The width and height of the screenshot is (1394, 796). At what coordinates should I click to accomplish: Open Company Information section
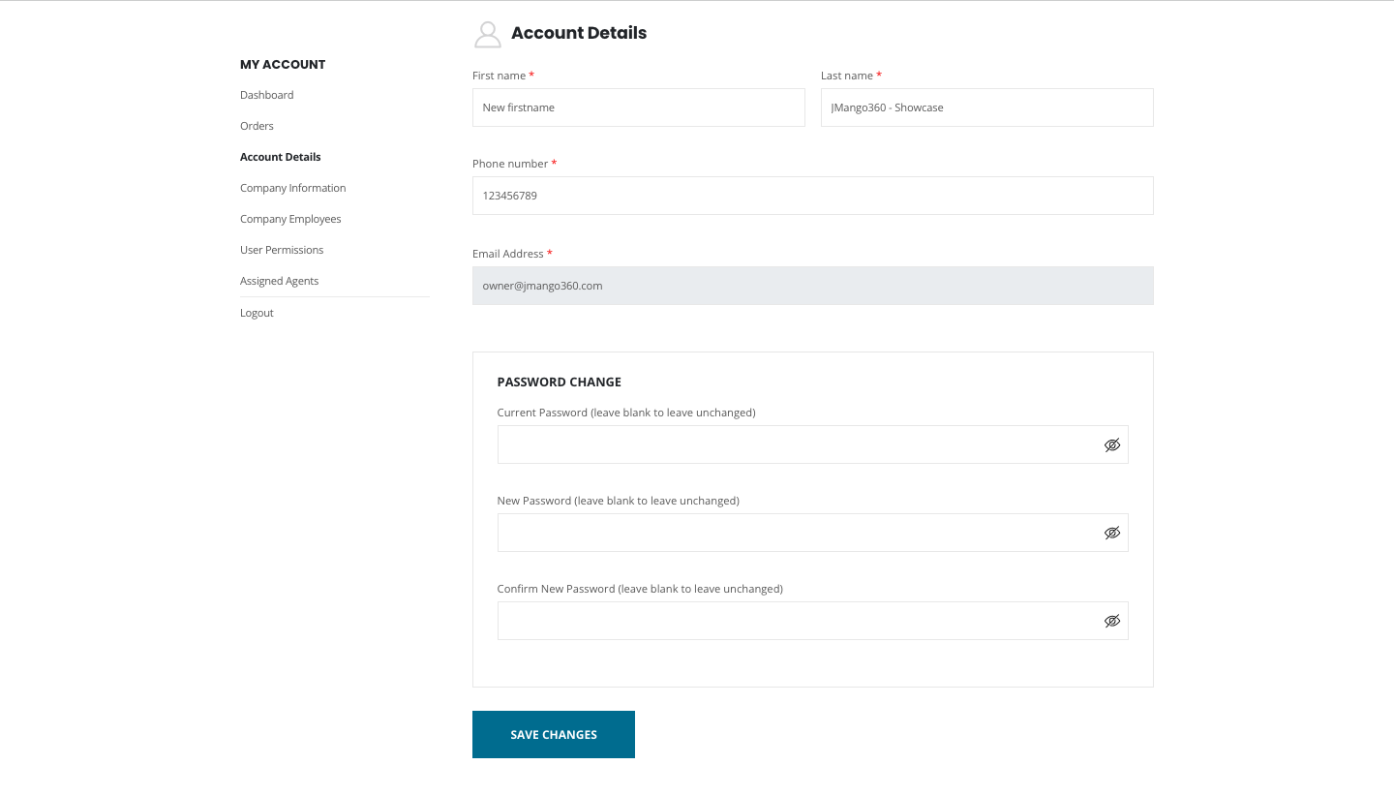292,188
